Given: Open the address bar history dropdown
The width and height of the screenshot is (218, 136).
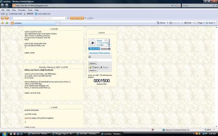Looking at the screenshot, I should click(x=172, y=5).
